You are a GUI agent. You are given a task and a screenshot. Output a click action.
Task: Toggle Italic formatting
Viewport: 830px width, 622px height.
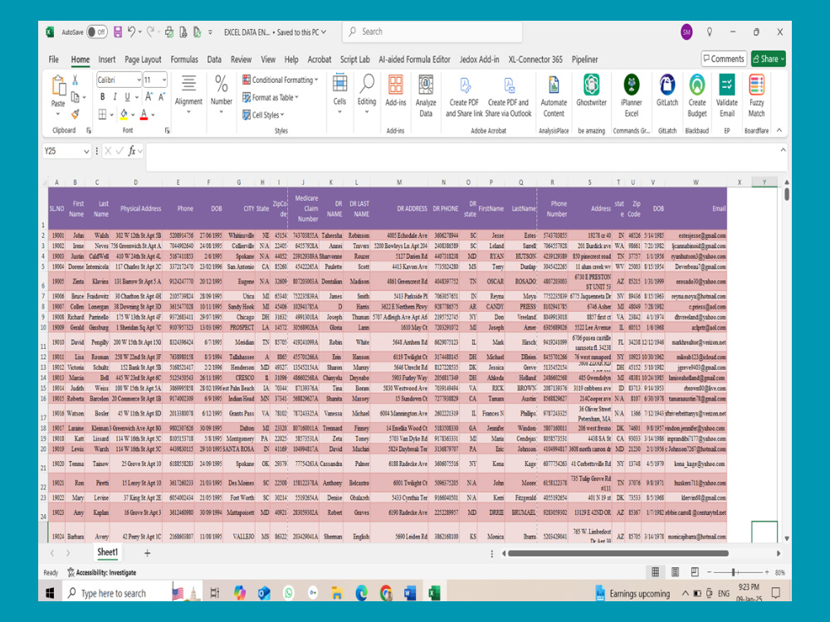coord(115,97)
